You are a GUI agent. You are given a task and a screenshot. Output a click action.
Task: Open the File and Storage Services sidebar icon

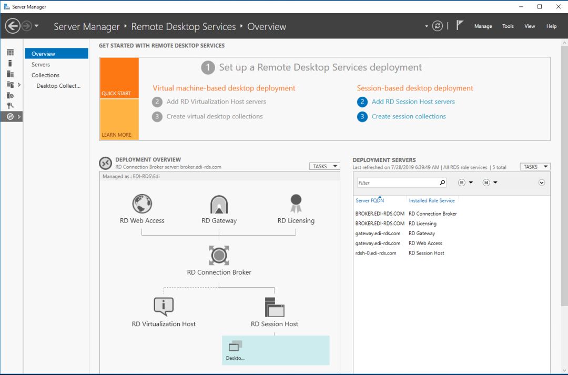tap(10, 85)
